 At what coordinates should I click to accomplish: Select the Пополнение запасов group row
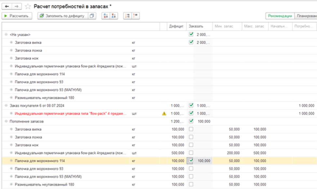point(27,121)
